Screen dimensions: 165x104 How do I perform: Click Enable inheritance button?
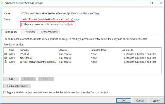[x=17, y=86]
